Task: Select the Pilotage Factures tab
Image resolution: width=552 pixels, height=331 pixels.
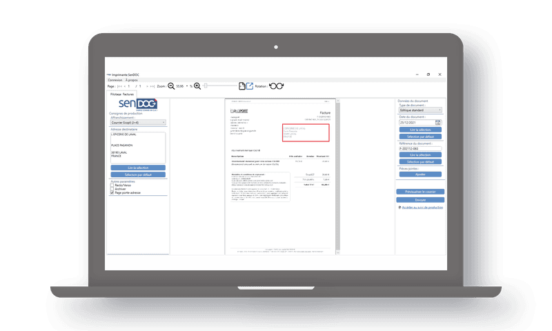Action: (x=122, y=94)
